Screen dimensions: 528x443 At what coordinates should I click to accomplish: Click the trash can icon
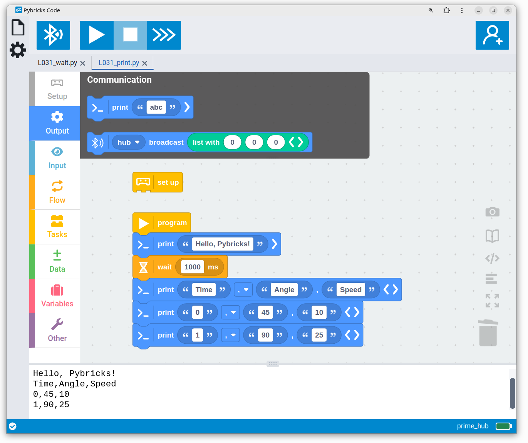point(488,333)
